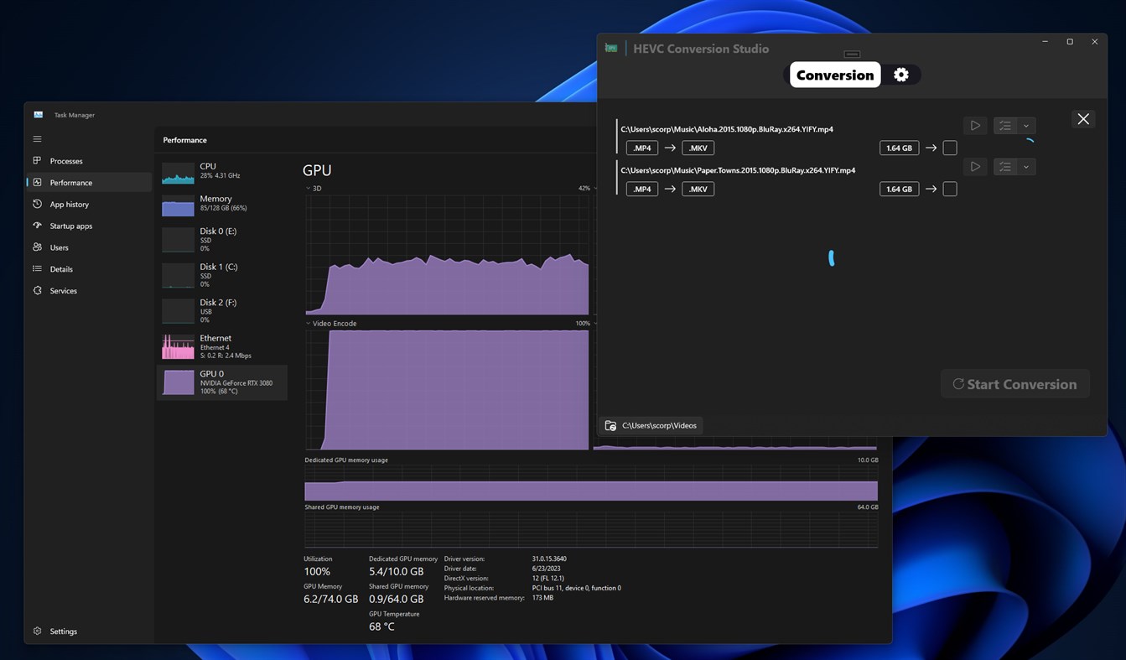Toggle Task Manager hamburger navigation menu

37,139
